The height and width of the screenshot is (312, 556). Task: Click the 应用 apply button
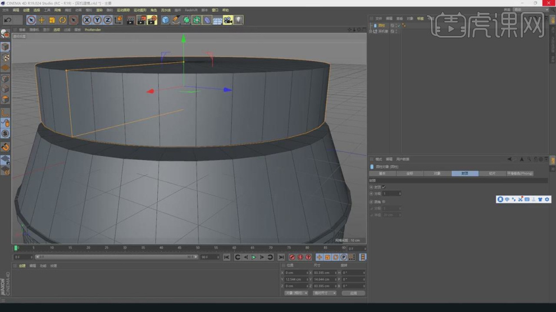coord(353,293)
